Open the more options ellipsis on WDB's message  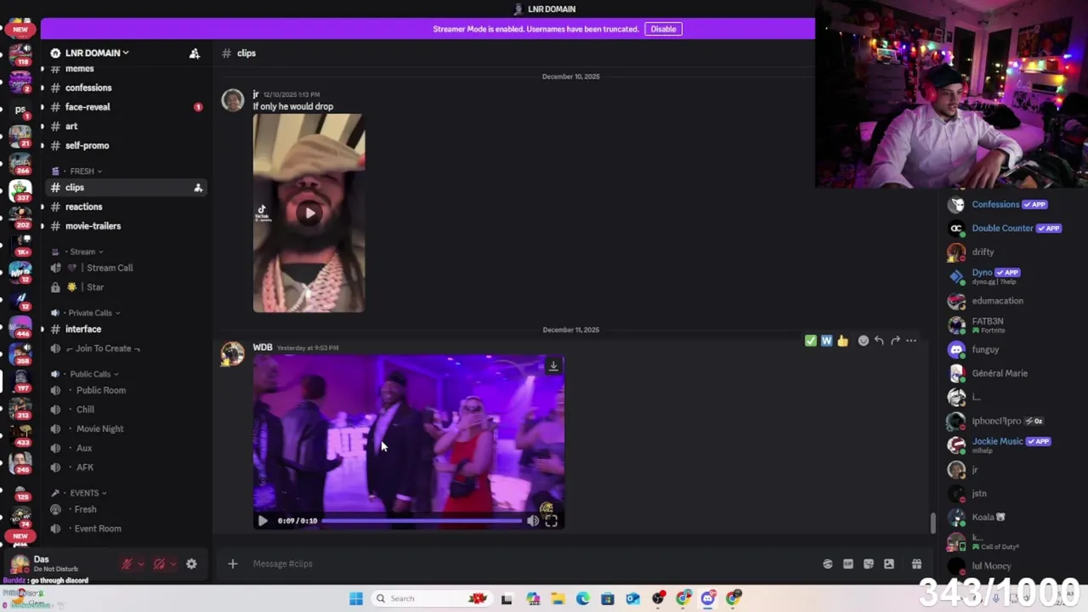tap(911, 341)
